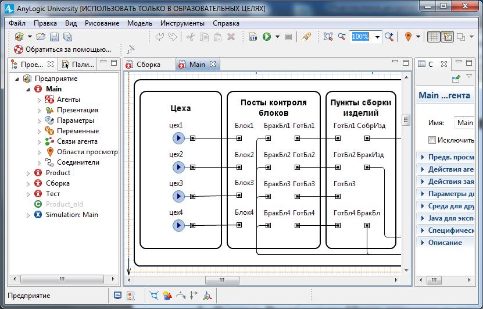Open dropdown arrow beside view area pin

coord(418,37)
